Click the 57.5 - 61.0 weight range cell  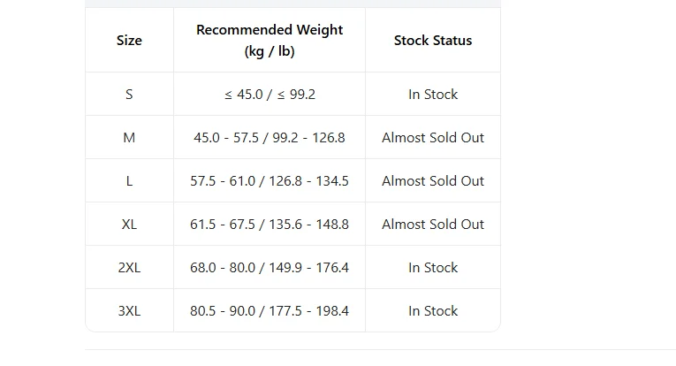270,180
